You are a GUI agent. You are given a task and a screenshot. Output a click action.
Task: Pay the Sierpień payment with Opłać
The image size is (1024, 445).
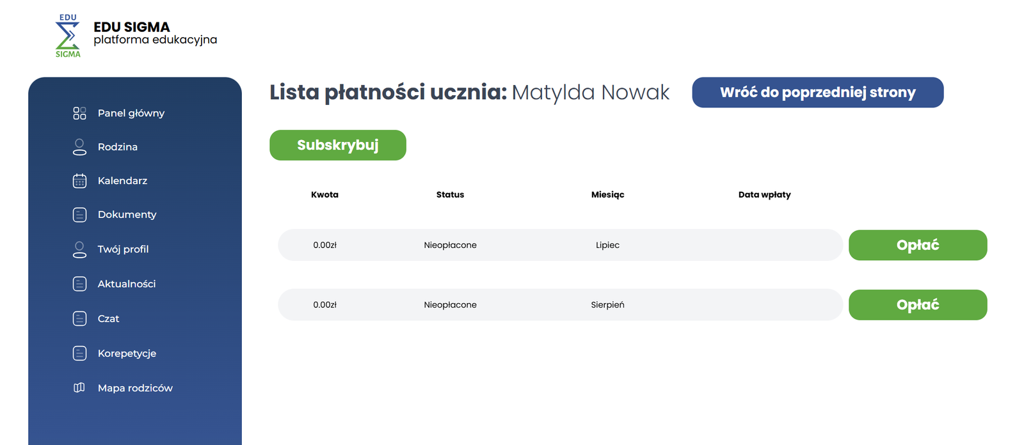point(917,305)
